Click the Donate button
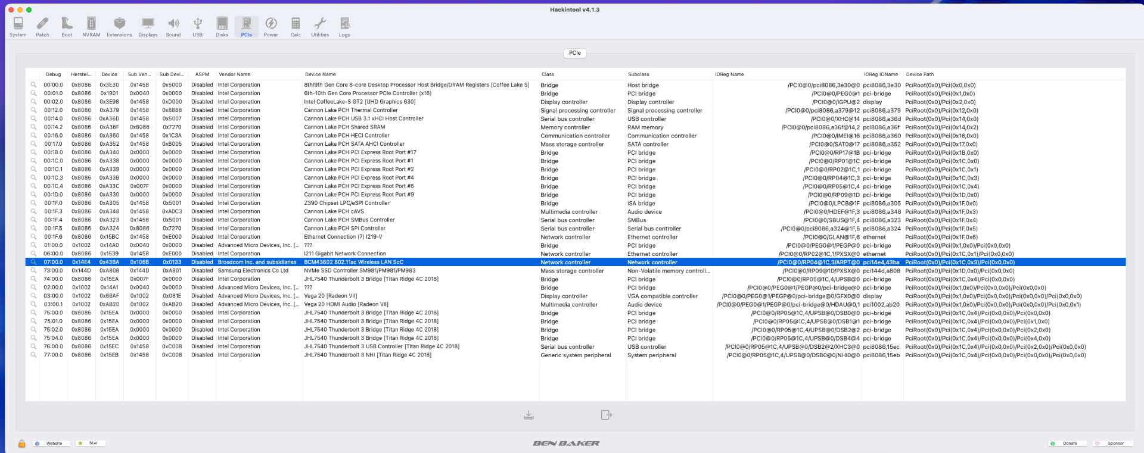 (1068, 443)
